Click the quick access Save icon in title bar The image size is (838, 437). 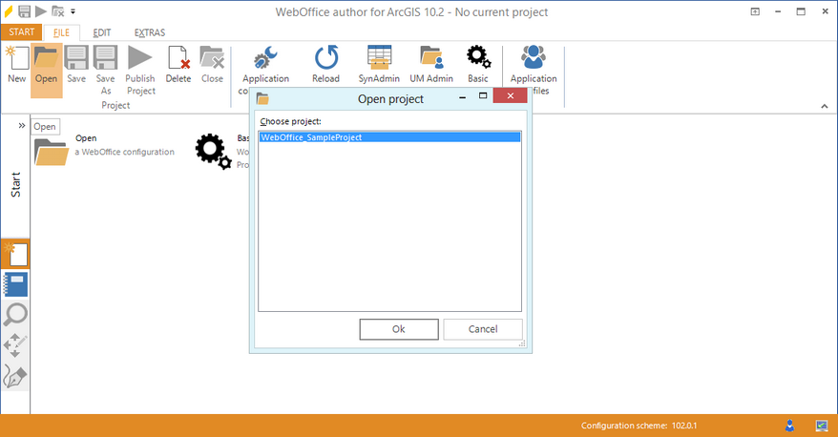[x=25, y=11]
